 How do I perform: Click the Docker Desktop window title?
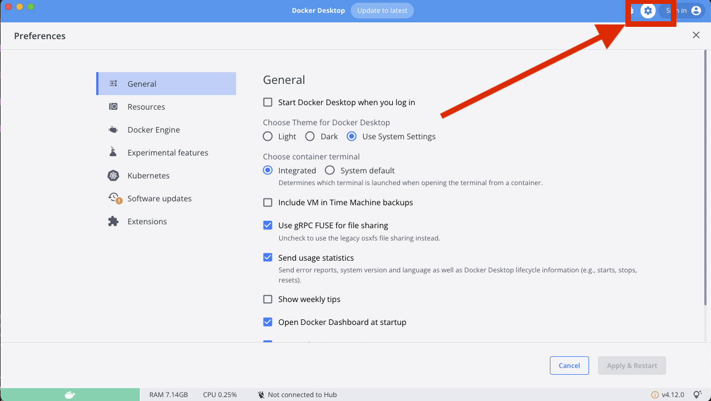[318, 11]
